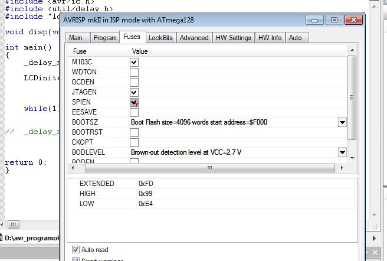Click the main window scroll down arrow
Viewport: 387px width, 261px height.
(x=374, y=215)
